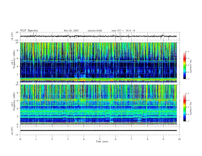Click tick label "3" on Time axis
Image resolution: width=202 pixels, height=156 pixels.
click(68, 139)
